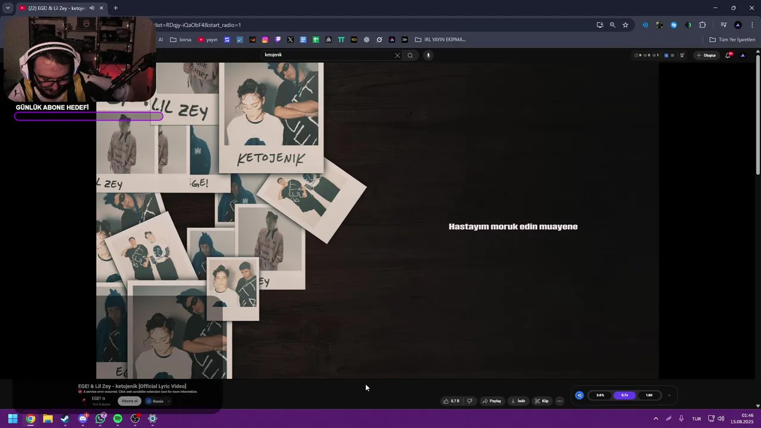
Task: Click the Paylaş share button
Action: point(492,401)
